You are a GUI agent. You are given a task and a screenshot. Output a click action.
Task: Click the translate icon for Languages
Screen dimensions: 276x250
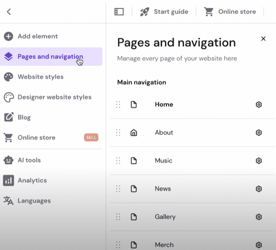click(x=8, y=201)
